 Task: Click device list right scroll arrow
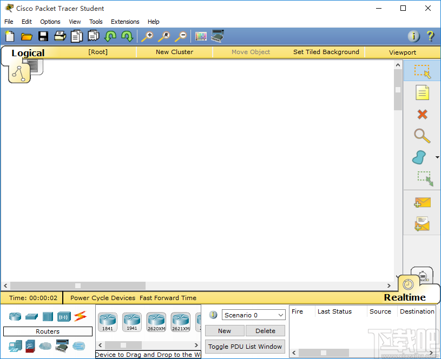(x=196, y=345)
